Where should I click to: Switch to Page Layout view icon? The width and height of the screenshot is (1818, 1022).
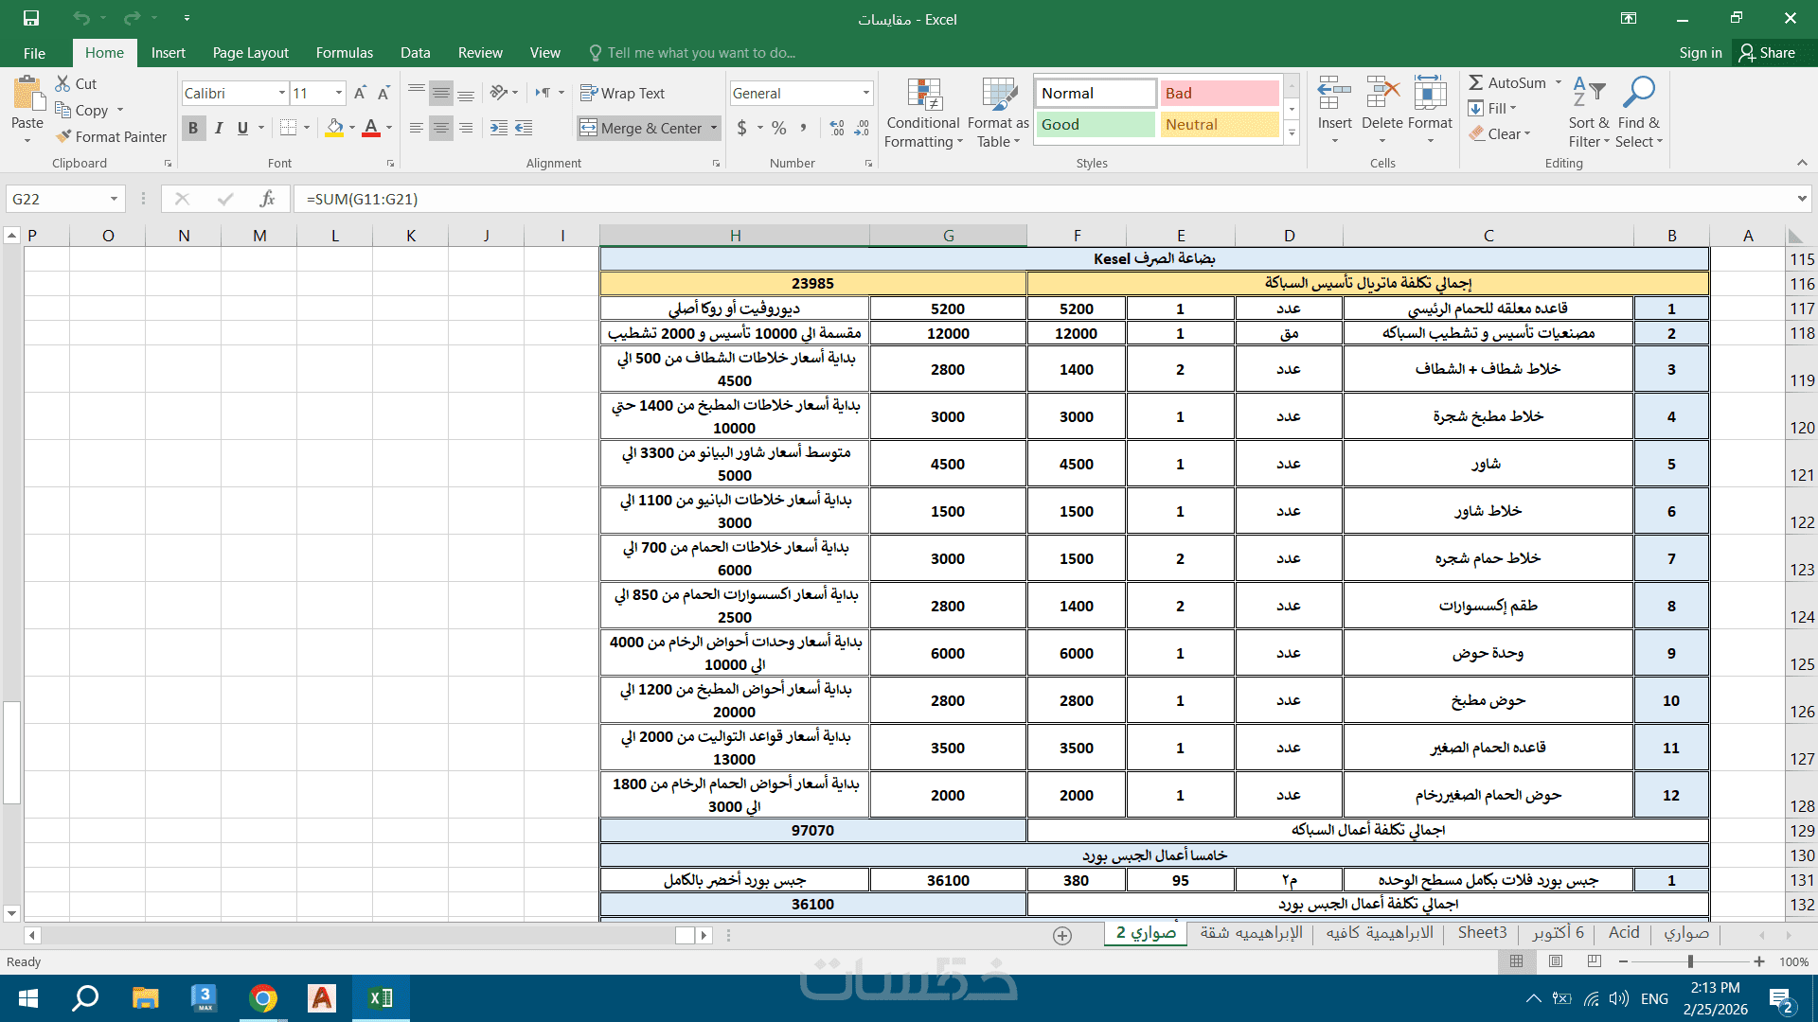(1556, 961)
